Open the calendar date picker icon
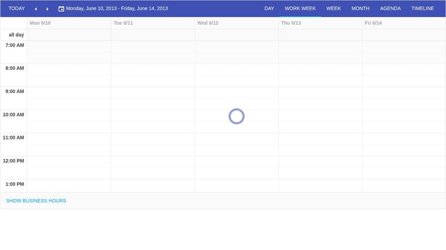This screenshot has width=446, height=250. pos(61,9)
